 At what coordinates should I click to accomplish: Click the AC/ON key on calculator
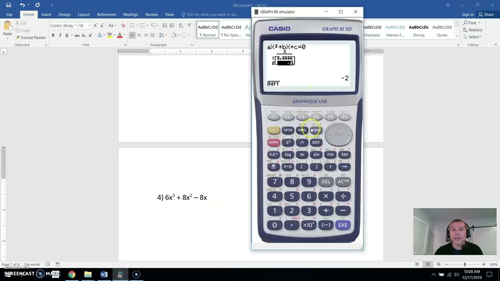tap(343, 181)
